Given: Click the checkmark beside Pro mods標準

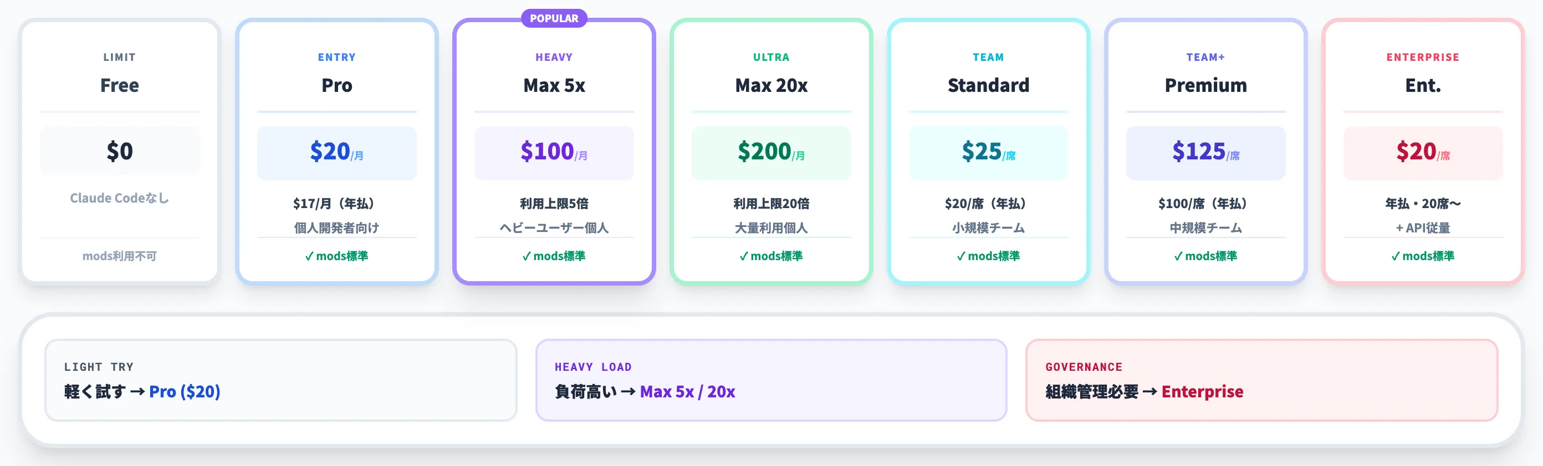Looking at the screenshot, I should 309,256.
